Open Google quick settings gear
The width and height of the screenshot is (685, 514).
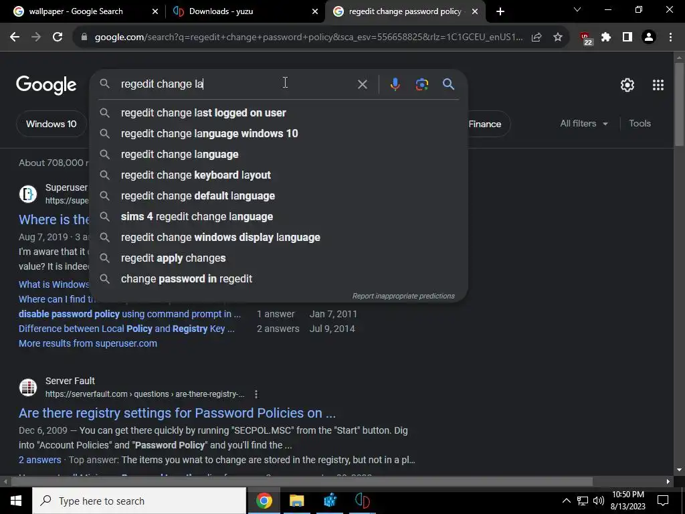(x=627, y=85)
